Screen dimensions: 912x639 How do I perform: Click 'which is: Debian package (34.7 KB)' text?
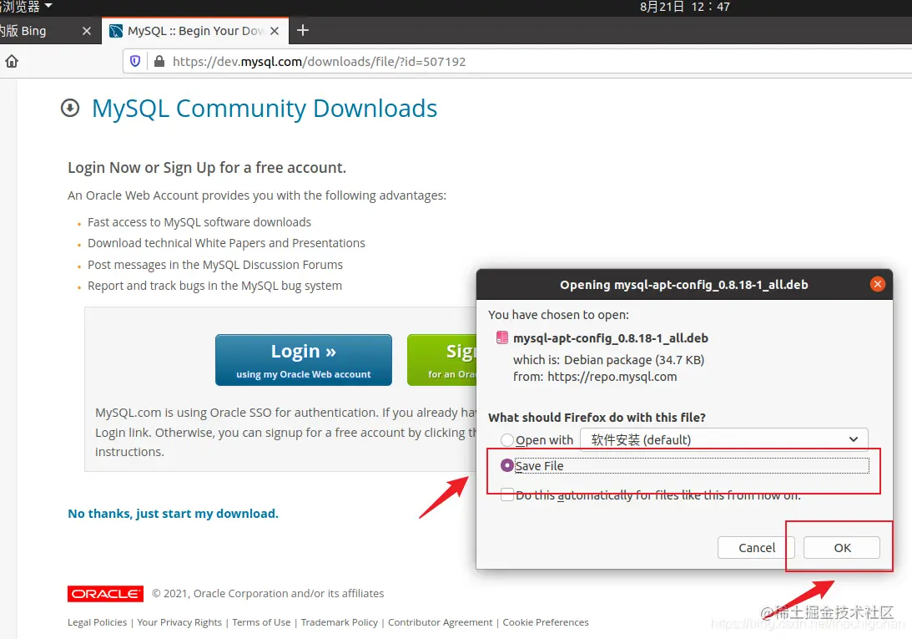[x=608, y=360]
